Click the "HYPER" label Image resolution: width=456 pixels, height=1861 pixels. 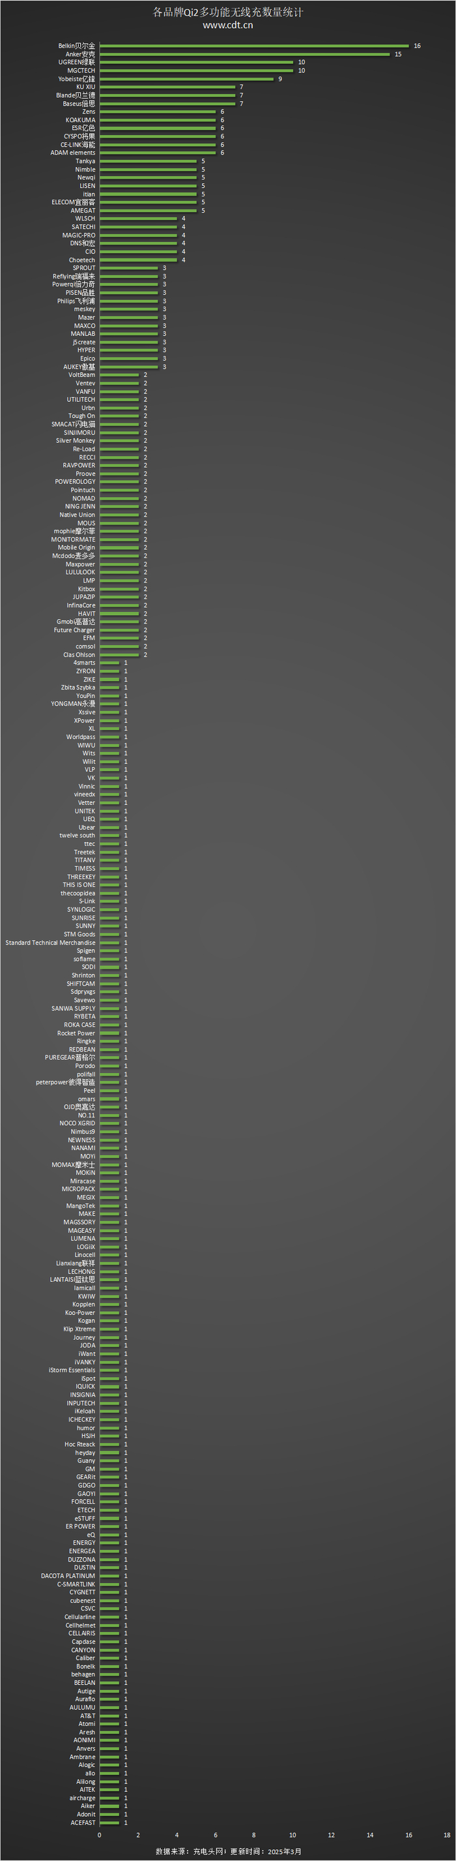(x=87, y=350)
